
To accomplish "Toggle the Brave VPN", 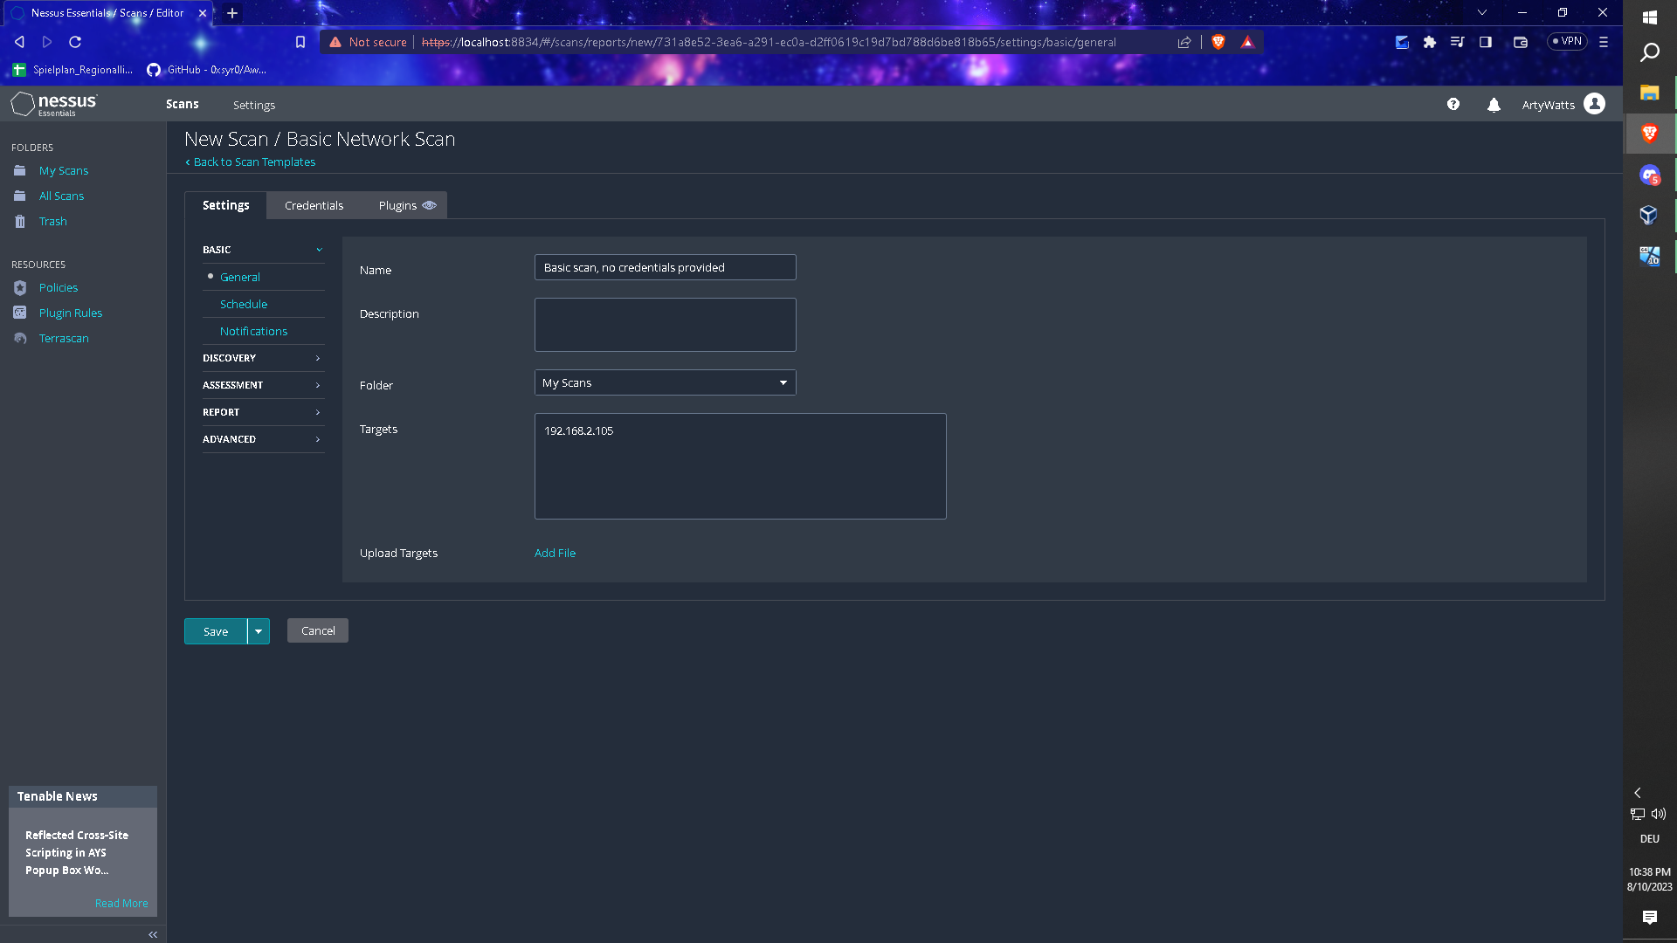I will 1566,41.
